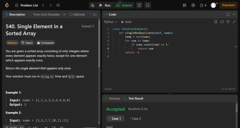Click the LeetCode logo icon
The height and width of the screenshot is (128, 240).
coord(7,5)
